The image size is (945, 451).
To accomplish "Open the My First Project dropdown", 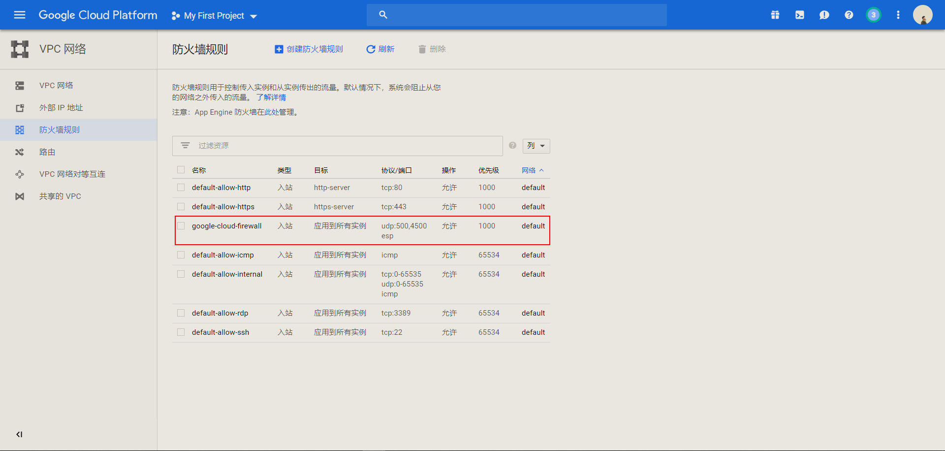I will coord(214,16).
